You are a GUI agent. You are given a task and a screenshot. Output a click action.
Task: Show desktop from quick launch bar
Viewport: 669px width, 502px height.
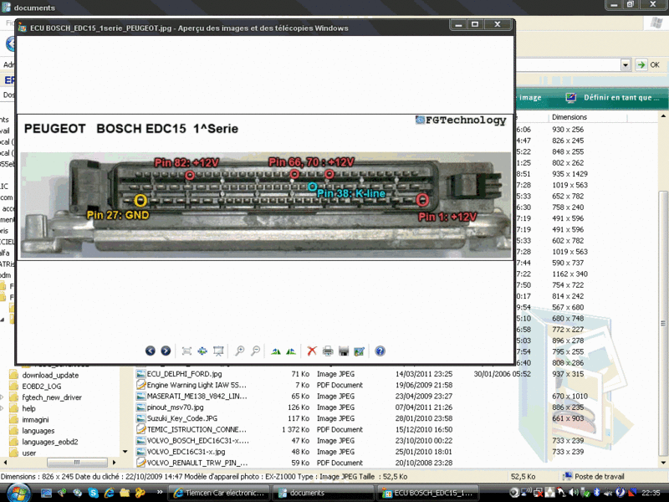46,493
